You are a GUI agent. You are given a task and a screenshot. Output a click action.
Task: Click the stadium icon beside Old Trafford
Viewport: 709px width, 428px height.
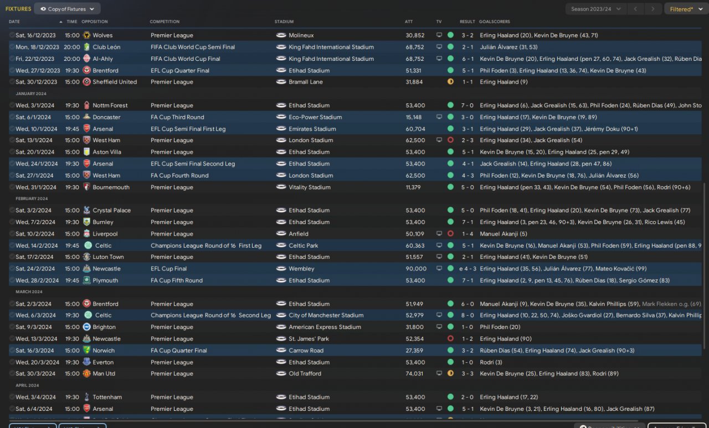(x=281, y=374)
